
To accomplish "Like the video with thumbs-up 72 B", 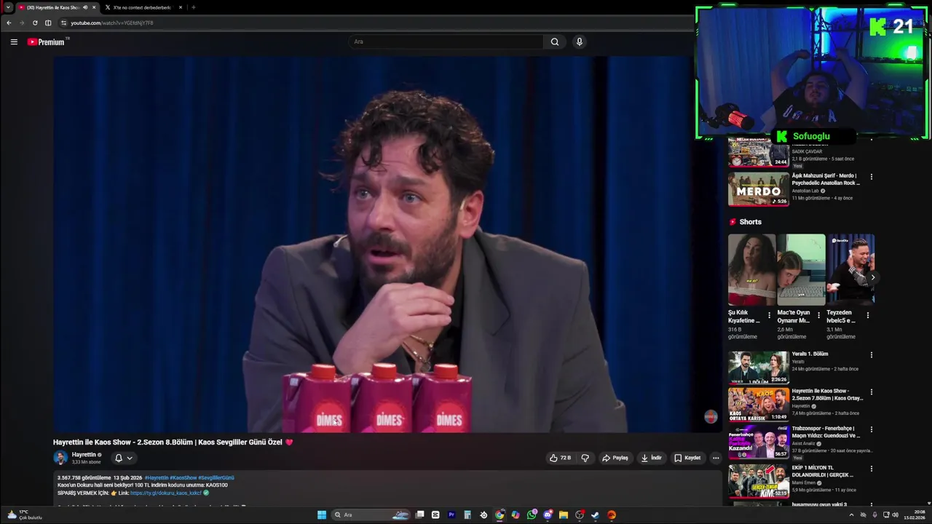I will [x=561, y=458].
